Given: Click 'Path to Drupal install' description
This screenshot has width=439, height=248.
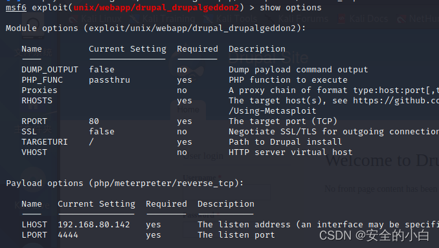Looking at the screenshot, I should tap(286, 142).
